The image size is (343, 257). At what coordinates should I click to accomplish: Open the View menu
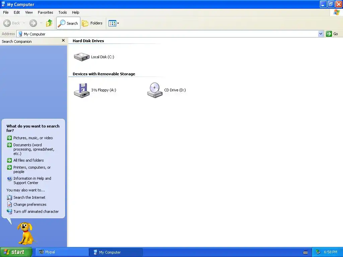(x=29, y=12)
